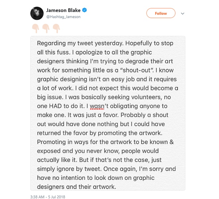Click the opening line "Regarding my tweet yesterday"

click(80, 43)
